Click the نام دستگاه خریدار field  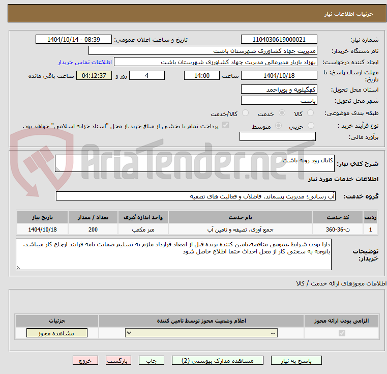point(202,51)
